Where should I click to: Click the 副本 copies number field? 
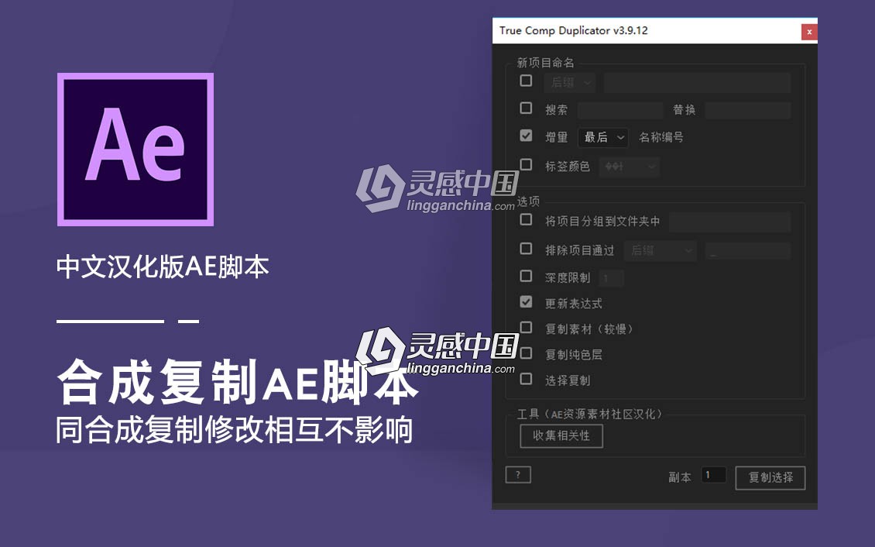tap(713, 475)
